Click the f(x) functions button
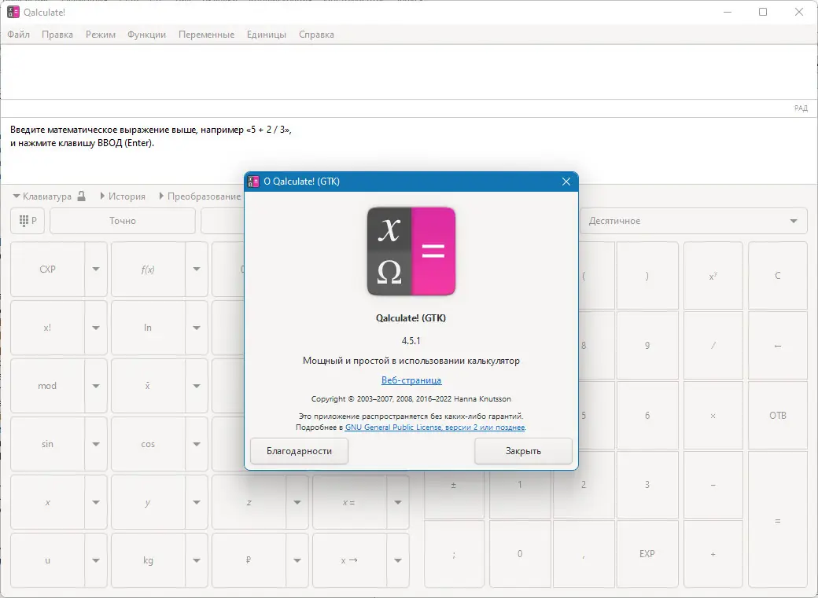 click(x=148, y=270)
